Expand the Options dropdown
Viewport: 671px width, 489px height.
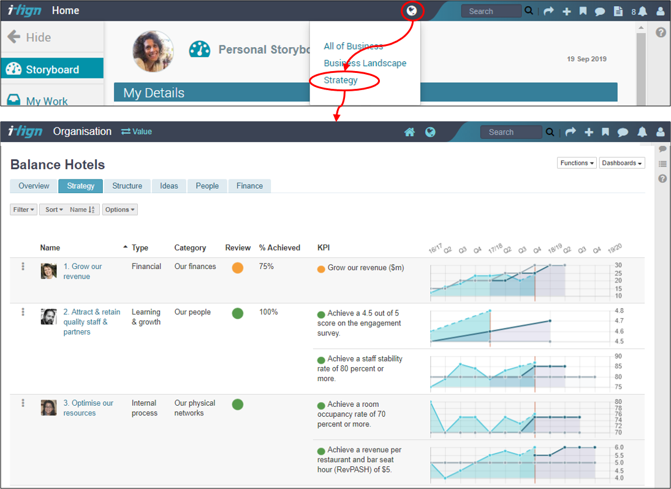click(120, 210)
